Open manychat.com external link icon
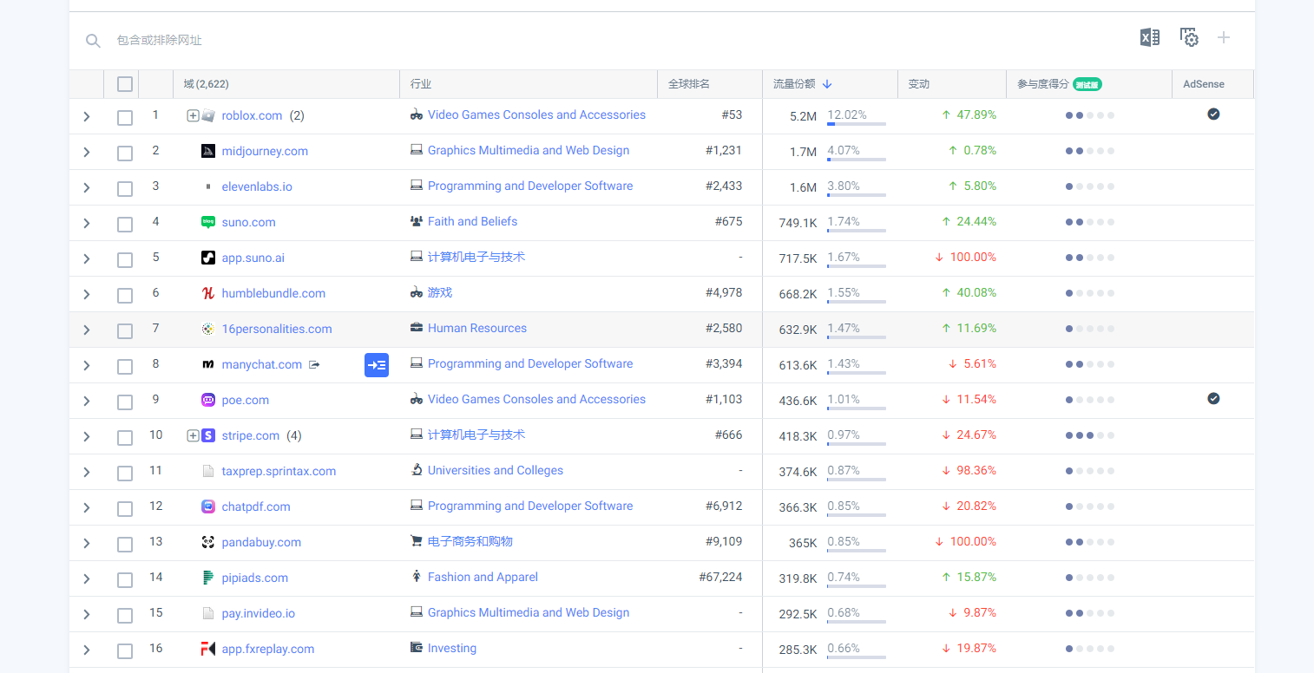The image size is (1314, 673). pyautogui.click(x=314, y=365)
